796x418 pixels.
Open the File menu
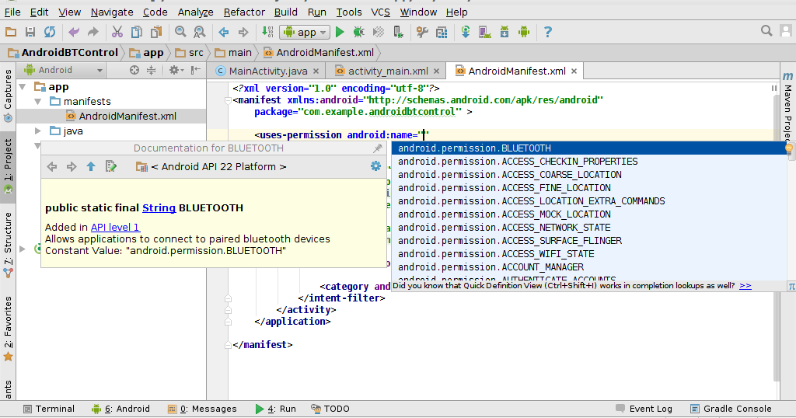pyautogui.click(x=12, y=12)
